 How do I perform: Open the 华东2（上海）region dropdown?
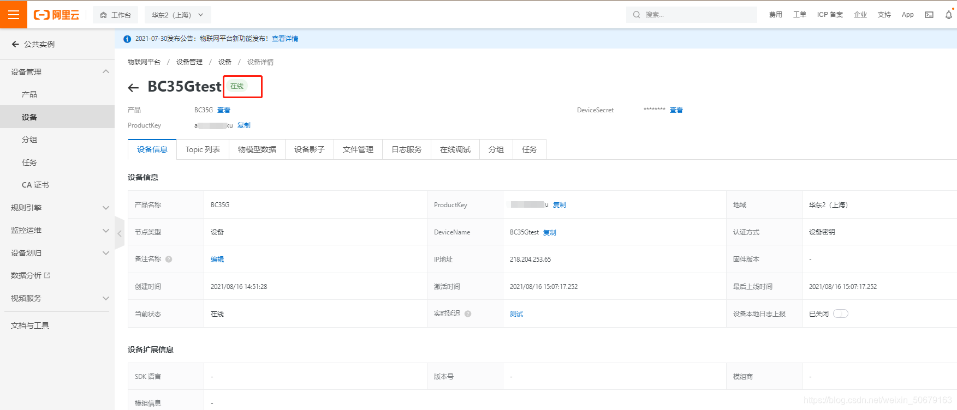(x=177, y=15)
